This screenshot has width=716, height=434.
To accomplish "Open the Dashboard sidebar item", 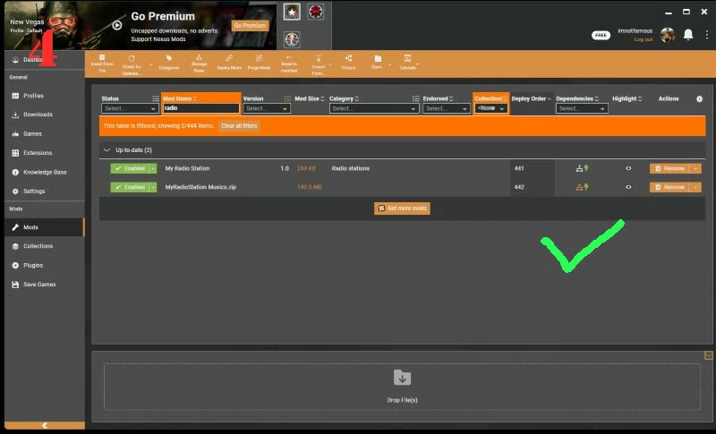I will (x=45, y=60).
